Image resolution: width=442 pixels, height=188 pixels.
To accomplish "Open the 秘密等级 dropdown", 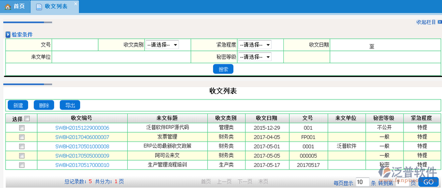I will point(255,57).
